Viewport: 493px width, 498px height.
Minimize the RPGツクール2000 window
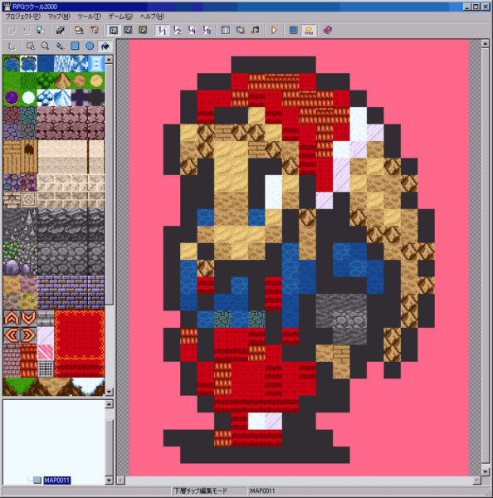click(466, 7)
